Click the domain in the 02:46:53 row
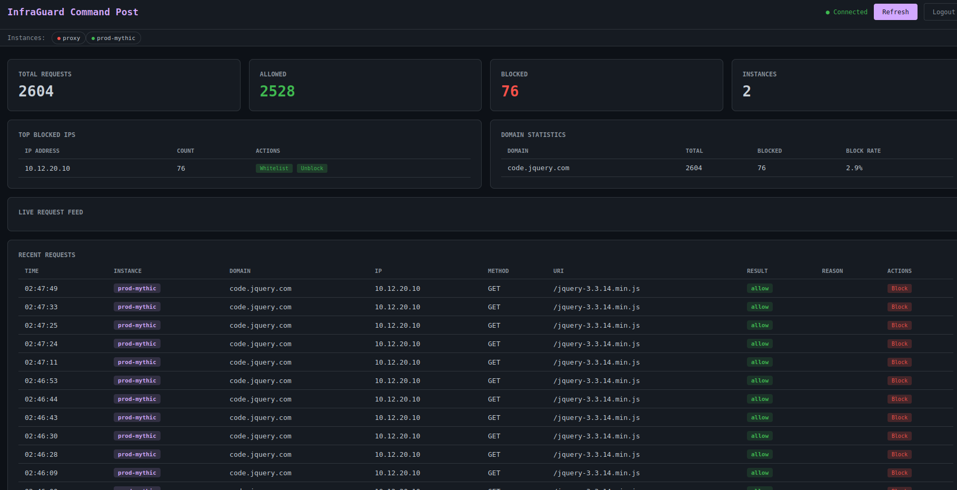Viewport: 957px width, 490px height. pyautogui.click(x=261, y=381)
